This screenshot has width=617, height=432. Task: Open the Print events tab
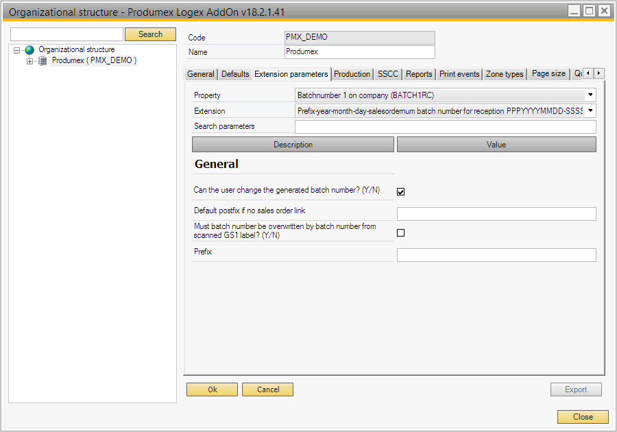pos(459,74)
